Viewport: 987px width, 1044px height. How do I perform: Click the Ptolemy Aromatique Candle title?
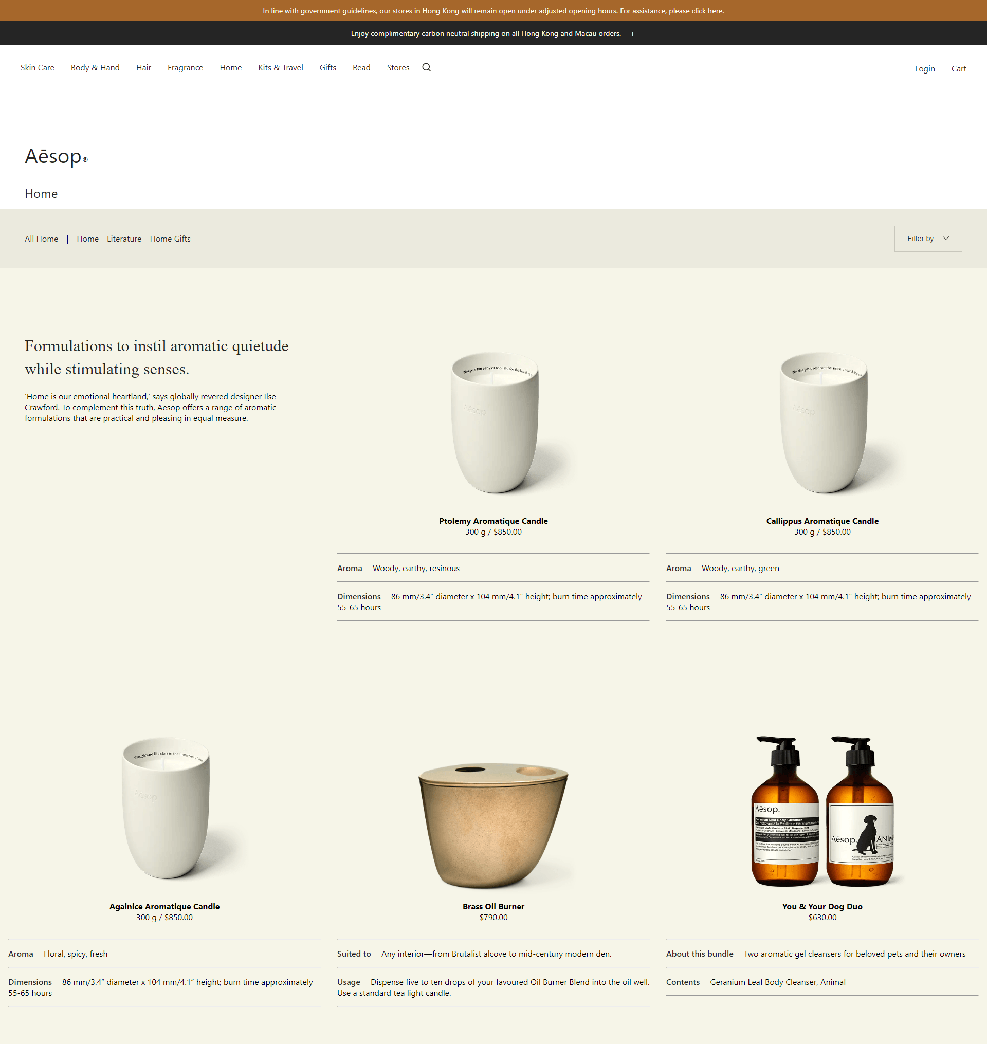pos(493,520)
